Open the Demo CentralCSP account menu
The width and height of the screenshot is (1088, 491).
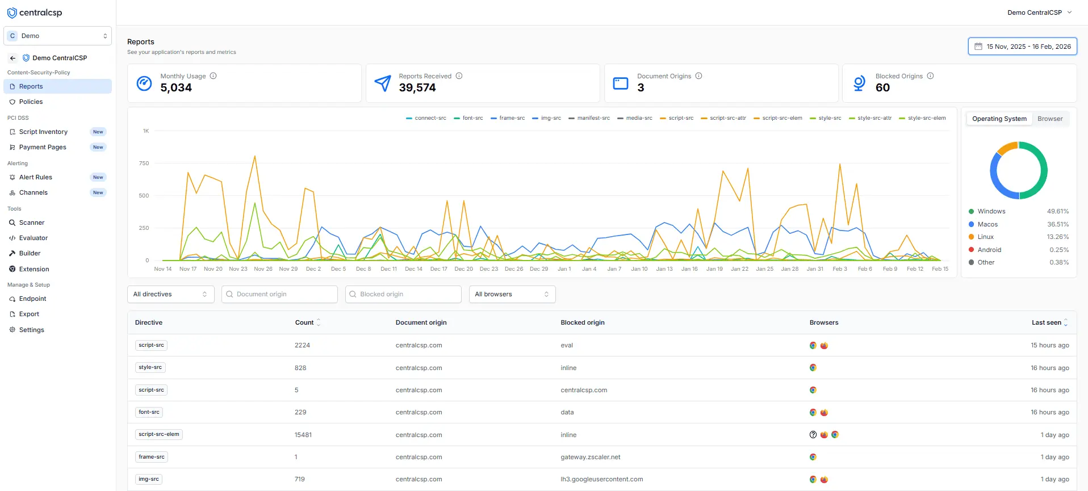coord(1040,12)
